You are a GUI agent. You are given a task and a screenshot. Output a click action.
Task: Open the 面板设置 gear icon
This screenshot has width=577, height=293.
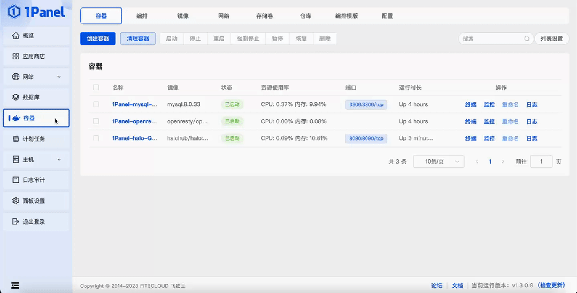tap(16, 201)
